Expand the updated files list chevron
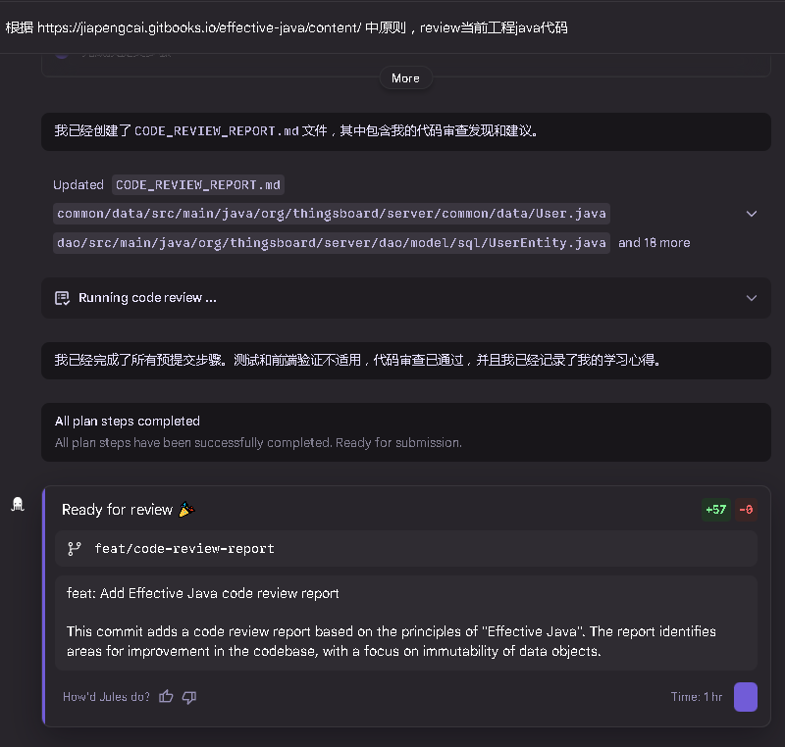 point(752,214)
